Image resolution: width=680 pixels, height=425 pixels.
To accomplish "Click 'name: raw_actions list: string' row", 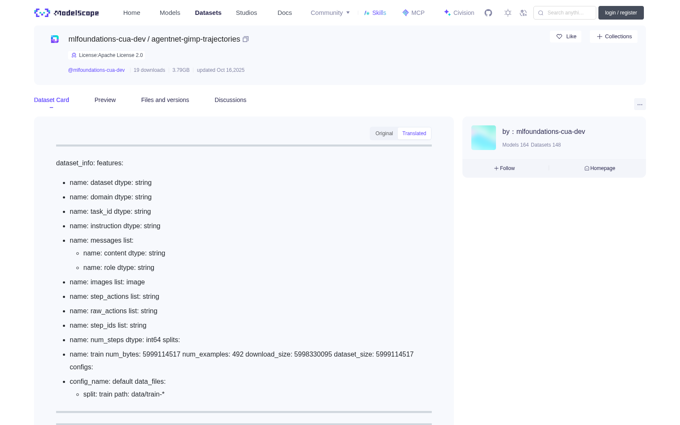I will click(113, 311).
